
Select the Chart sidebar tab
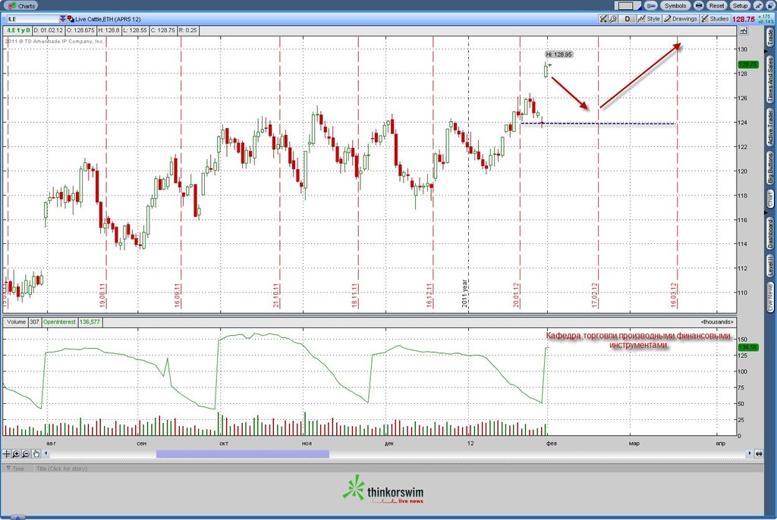click(x=771, y=199)
